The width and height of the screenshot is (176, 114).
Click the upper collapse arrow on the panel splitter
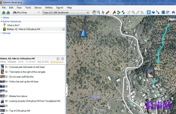(66, 86)
